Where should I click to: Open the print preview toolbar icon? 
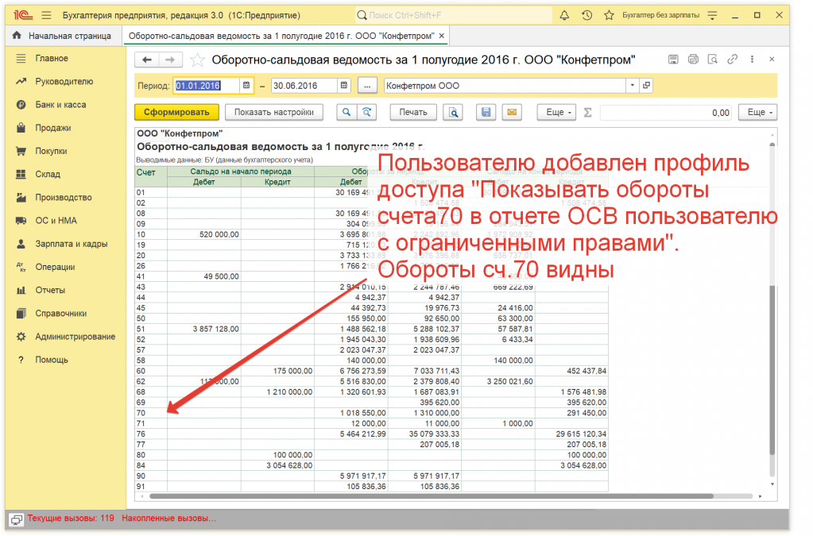[453, 113]
